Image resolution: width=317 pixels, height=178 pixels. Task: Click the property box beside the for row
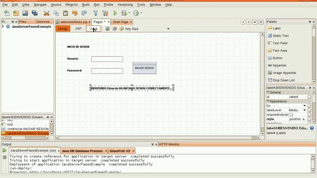coord(309,106)
